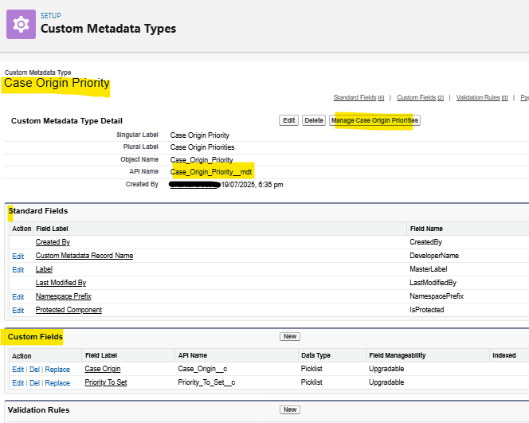The image size is (529, 423).
Task: Edit the Label standard field
Action: (18, 270)
